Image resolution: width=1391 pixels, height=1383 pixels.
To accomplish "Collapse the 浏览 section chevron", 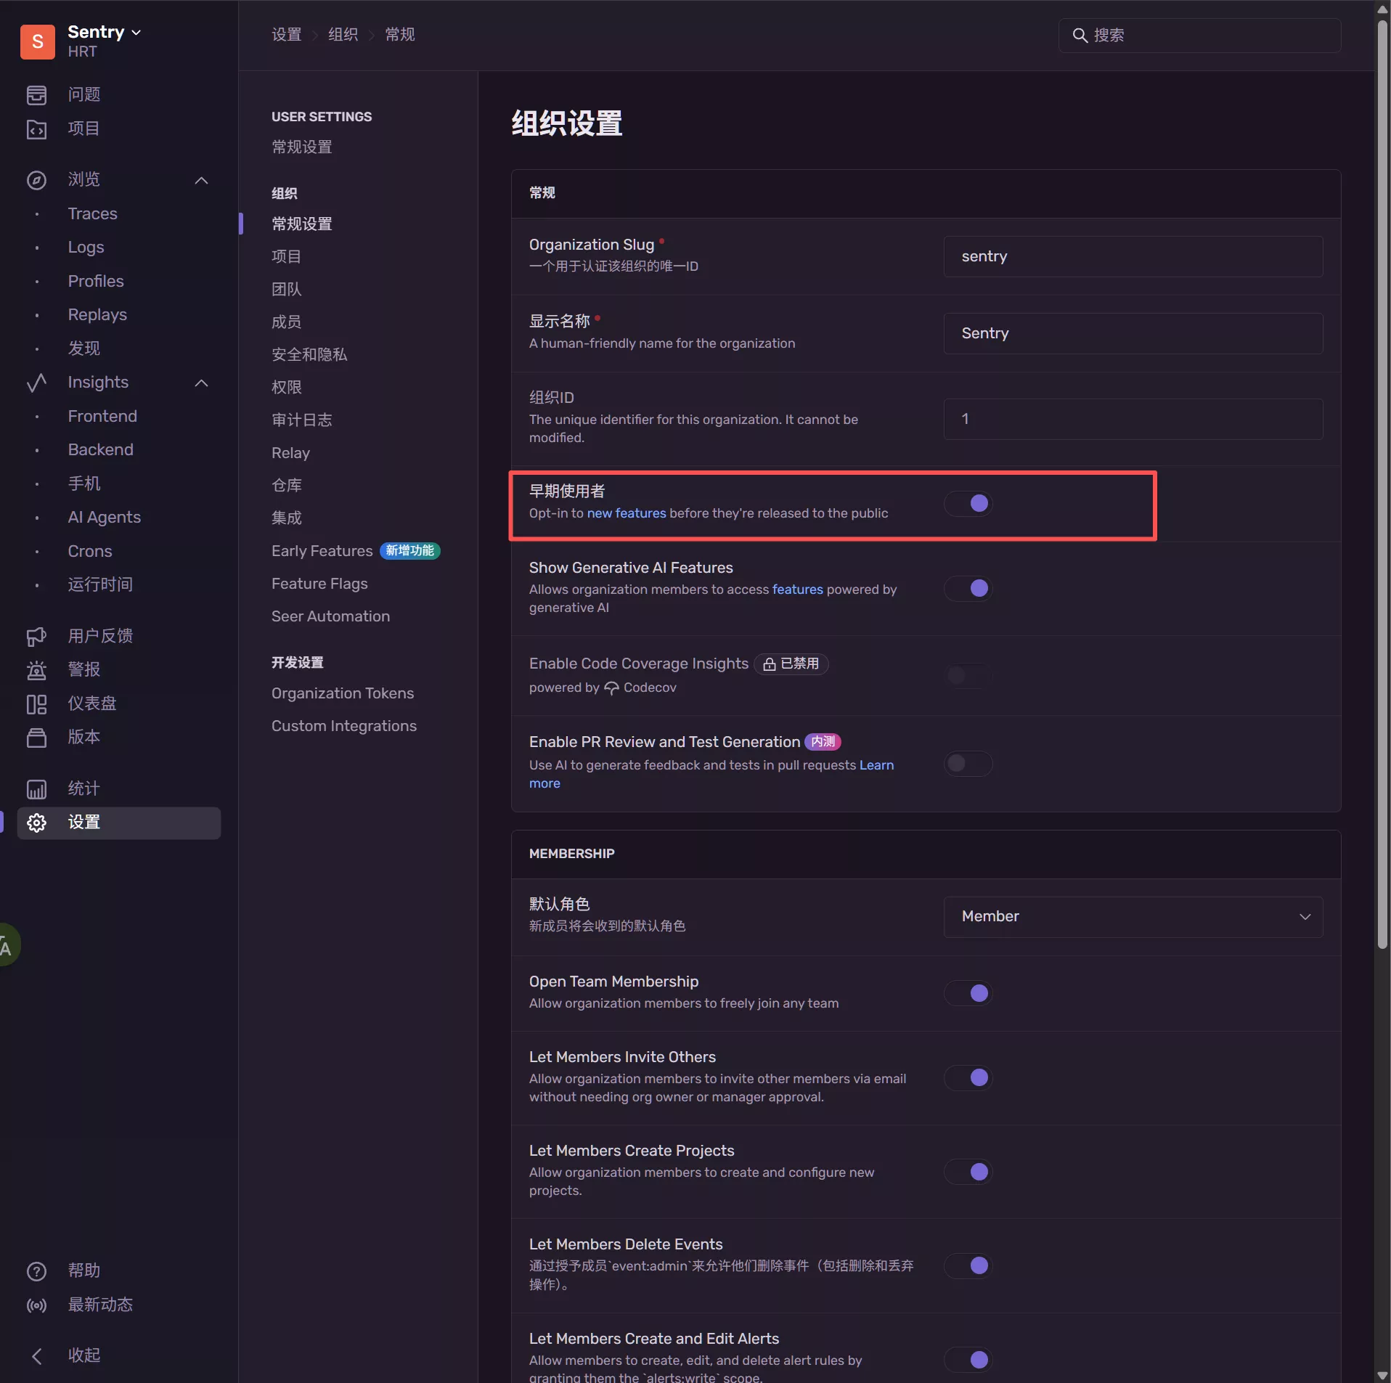I will (202, 180).
